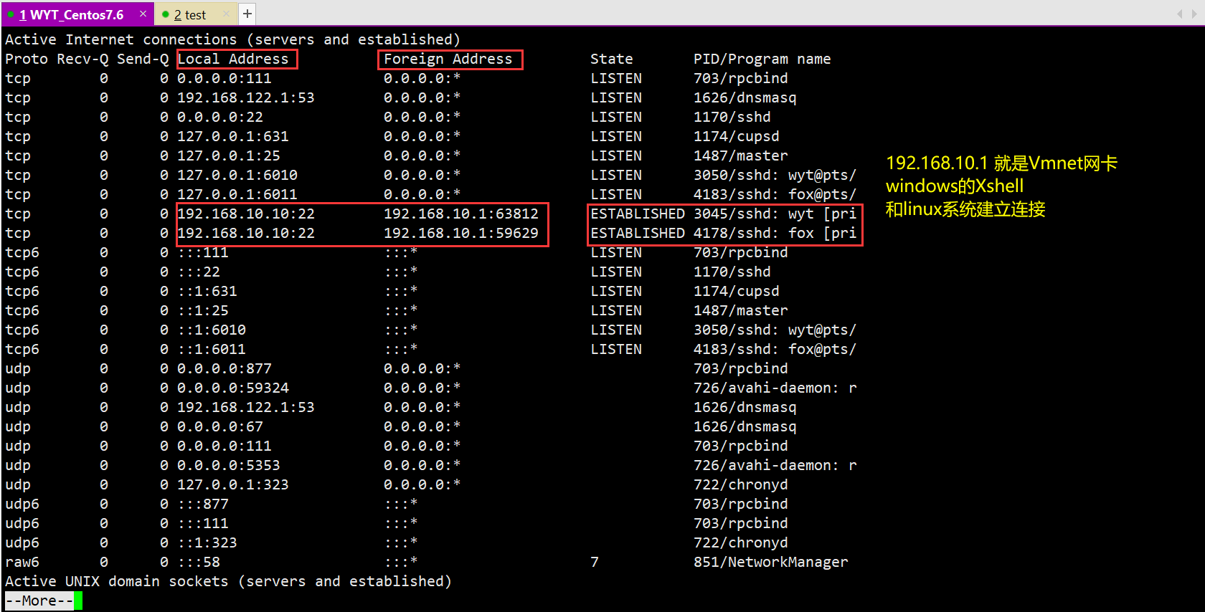Click the Send-Q column header text
This screenshot has width=1205, height=612.
(x=143, y=59)
